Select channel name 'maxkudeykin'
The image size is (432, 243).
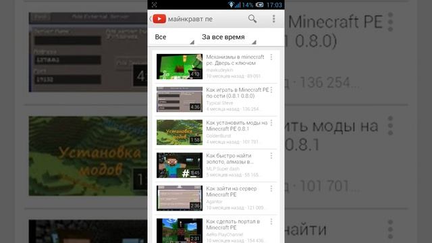click(219, 70)
